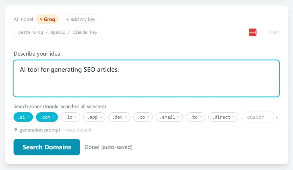The height and width of the screenshot is (170, 293).
Task: Click the clear link next to the key field
Action: (x=274, y=32)
